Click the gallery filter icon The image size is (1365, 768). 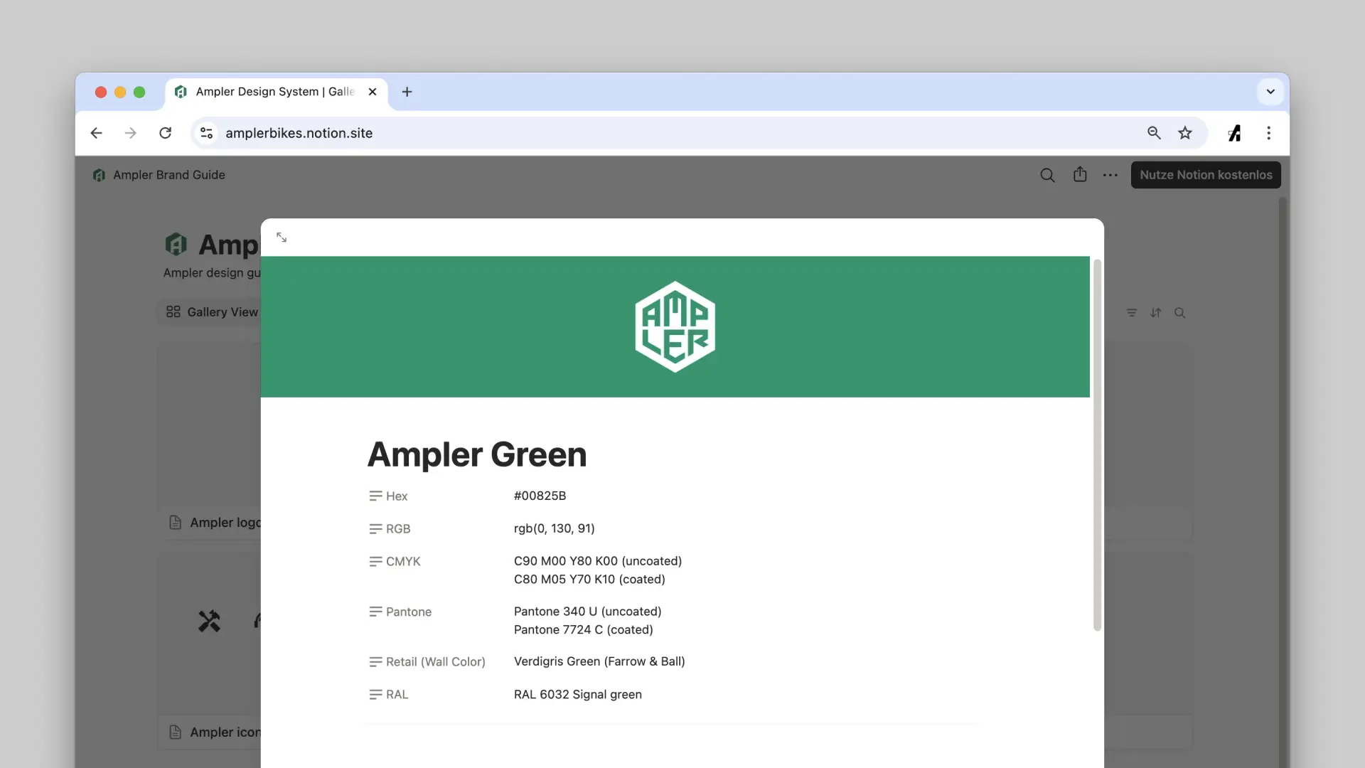(x=1132, y=313)
